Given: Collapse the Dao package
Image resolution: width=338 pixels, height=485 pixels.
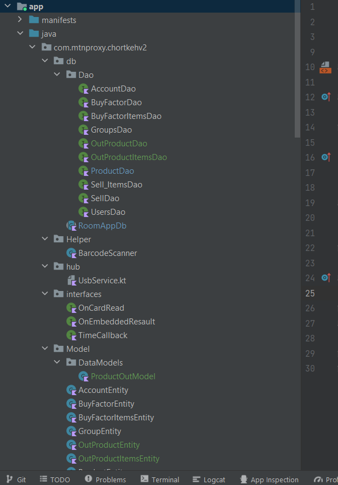Looking at the screenshot, I should 58,75.
